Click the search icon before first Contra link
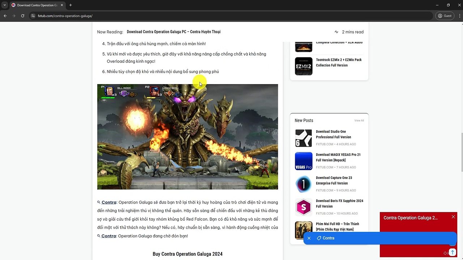The width and height of the screenshot is (463, 260). [99, 203]
